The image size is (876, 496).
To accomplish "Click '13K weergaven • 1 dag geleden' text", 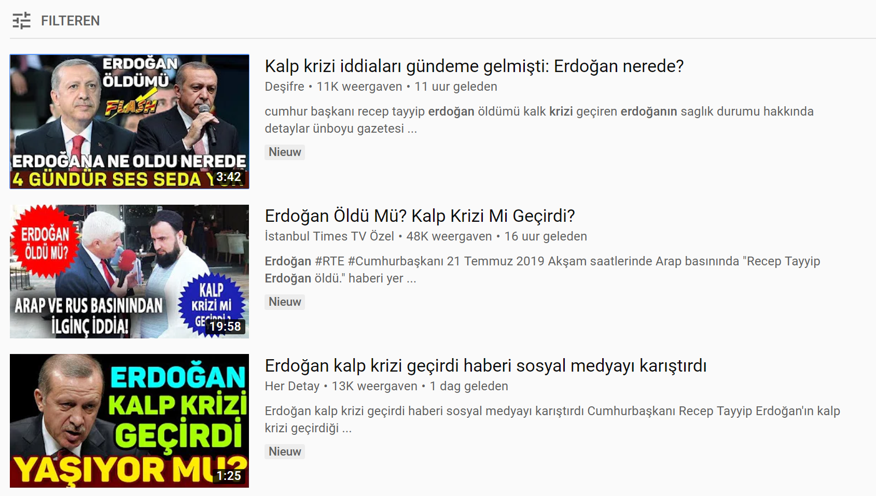I will point(420,386).
